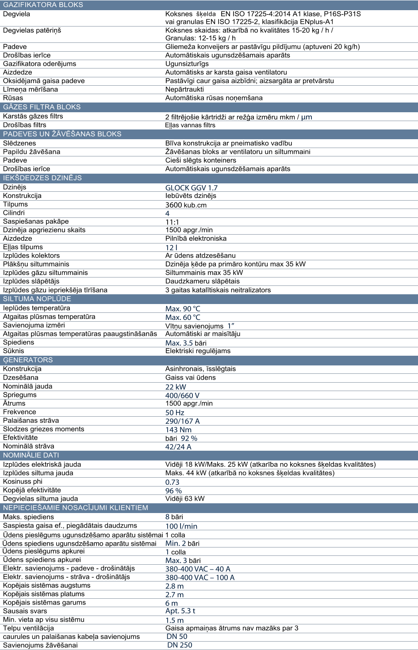The width and height of the screenshot is (418, 650).
Task: Select the IEKŠDEDZES DZINĒJS section header
Action: tap(209, 178)
